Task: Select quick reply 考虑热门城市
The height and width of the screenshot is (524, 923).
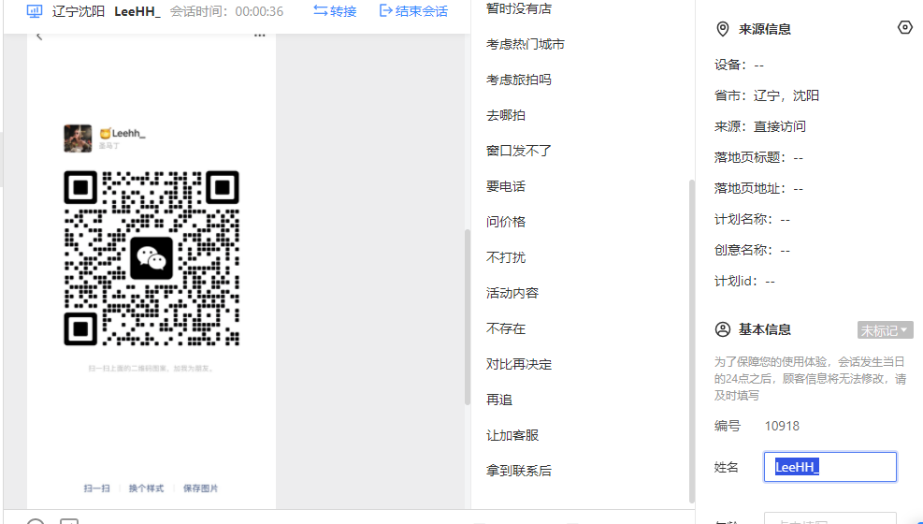Action: (x=525, y=44)
